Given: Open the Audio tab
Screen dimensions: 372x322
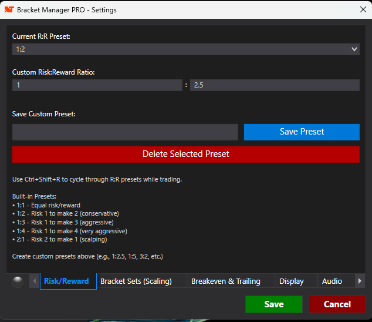Looking at the screenshot, I should (336, 281).
